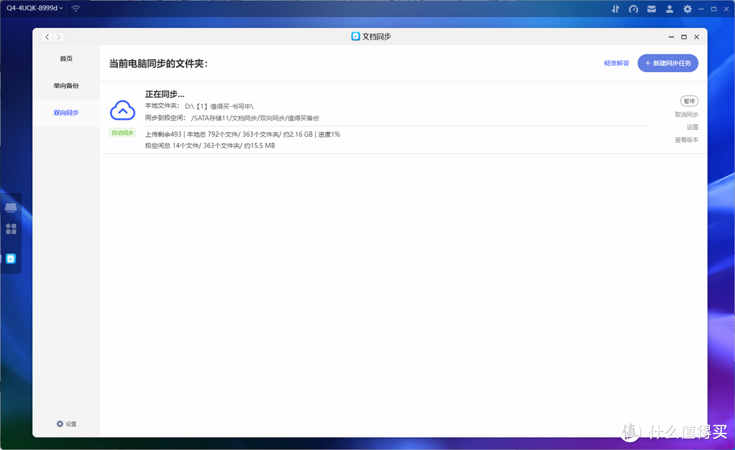Open the speedometer performance icon
Viewport: 735px width, 450px height.
(x=634, y=9)
